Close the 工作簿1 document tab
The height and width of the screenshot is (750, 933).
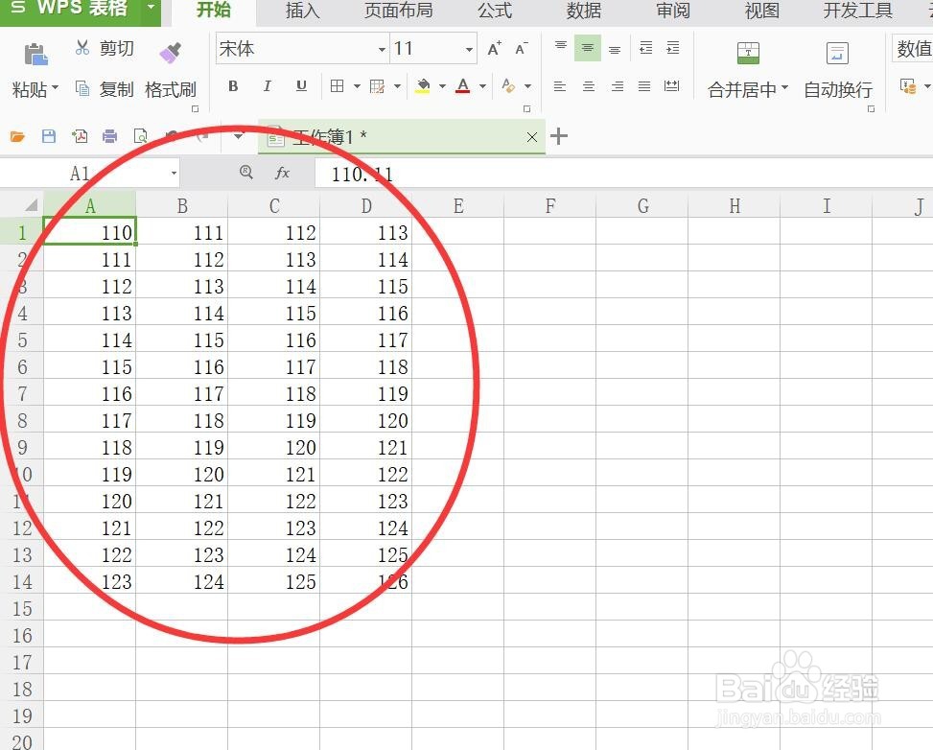pos(532,137)
